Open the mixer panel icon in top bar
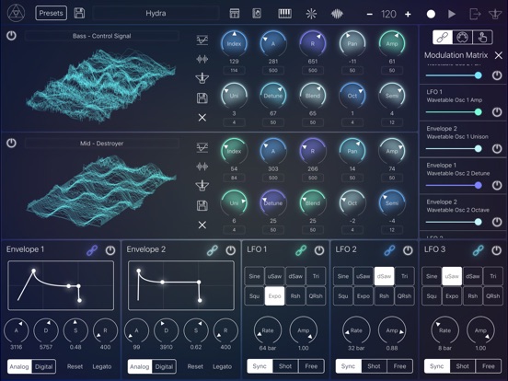Viewport: 508px width, 381px height. pyautogui.click(x=235, y=14)
